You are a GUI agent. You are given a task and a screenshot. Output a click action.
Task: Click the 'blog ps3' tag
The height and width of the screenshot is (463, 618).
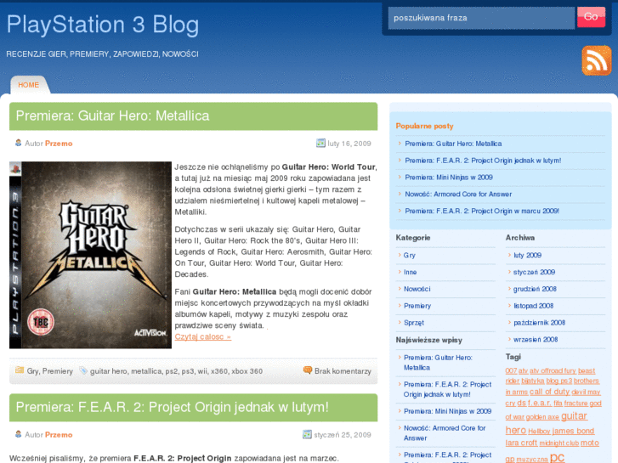point(558,381)
